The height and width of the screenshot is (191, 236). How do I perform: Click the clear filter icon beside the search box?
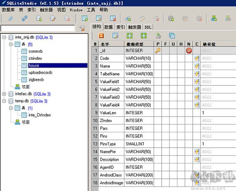pyautogui.click(x=82, y=28)
